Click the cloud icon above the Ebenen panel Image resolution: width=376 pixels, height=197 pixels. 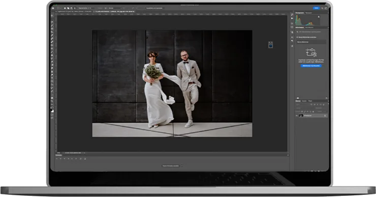coord(298,98)
